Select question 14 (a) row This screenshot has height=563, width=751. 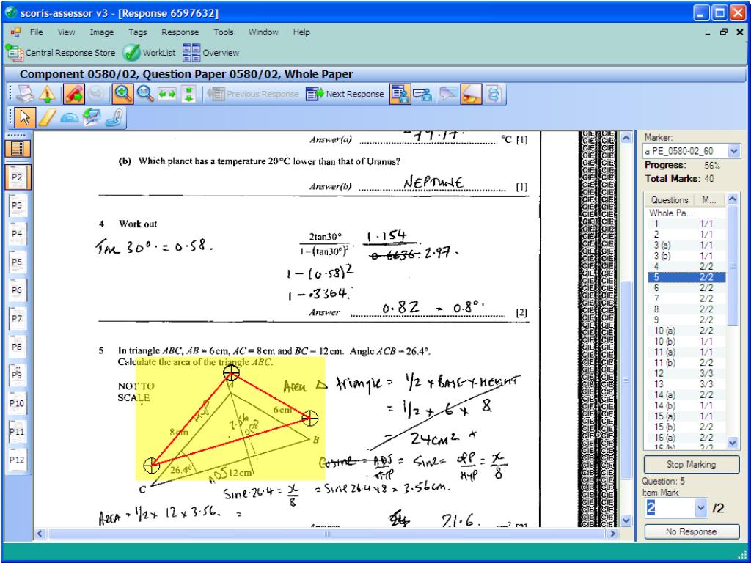click(x=686, y=394)
